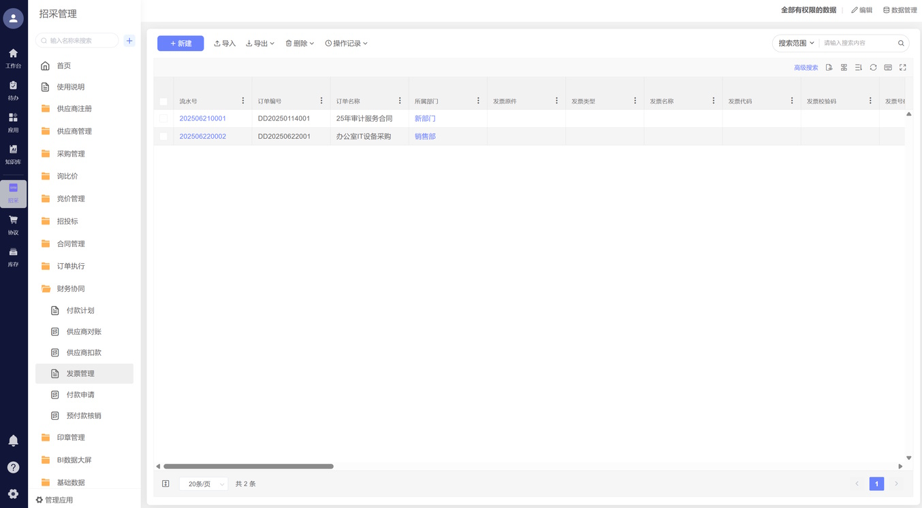
Task: Click the 新建 button
Action: pyautogui.click(x=180, y=44)
